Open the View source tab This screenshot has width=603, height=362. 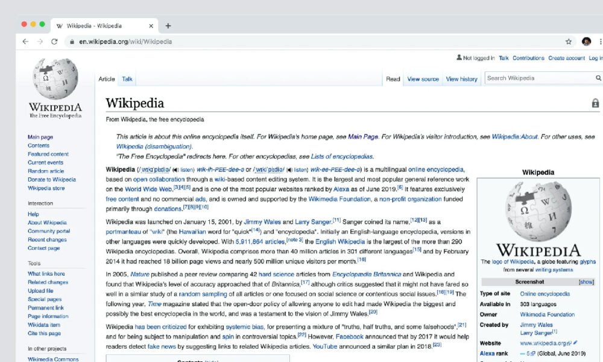pos(423,79)
